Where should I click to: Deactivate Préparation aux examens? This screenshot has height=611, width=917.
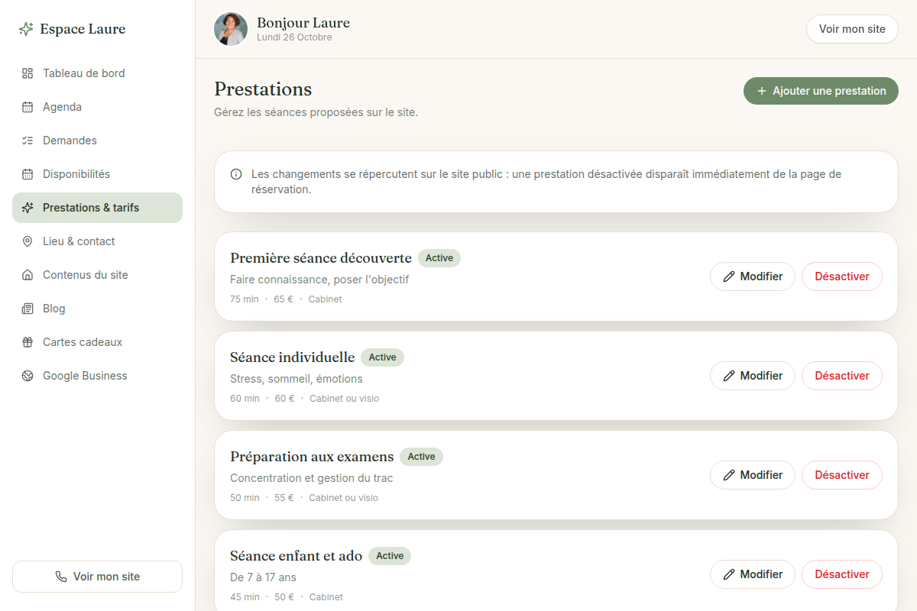pyautogui.click(x=842, y=475)
